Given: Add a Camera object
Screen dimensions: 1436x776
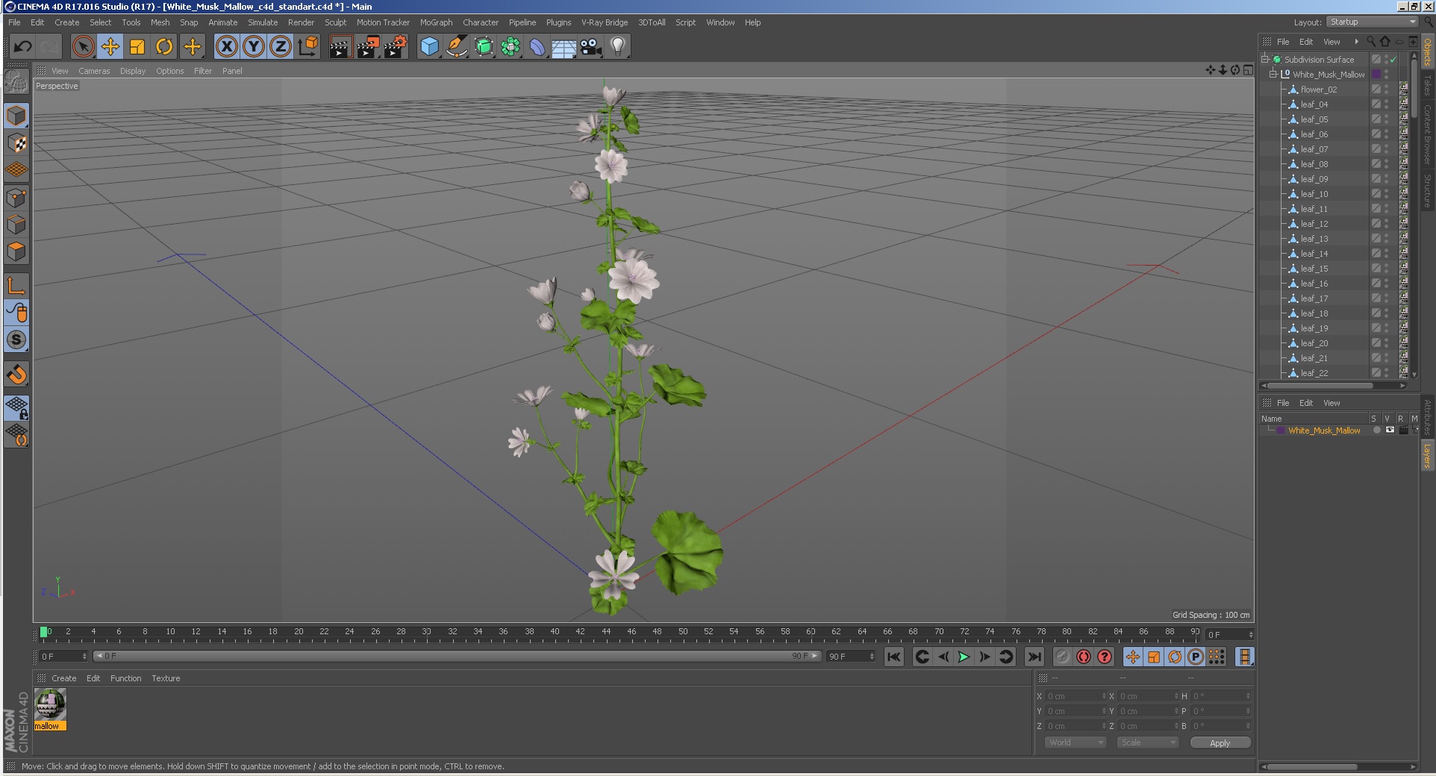Looking at the screenshot, I should pos(591,47).
